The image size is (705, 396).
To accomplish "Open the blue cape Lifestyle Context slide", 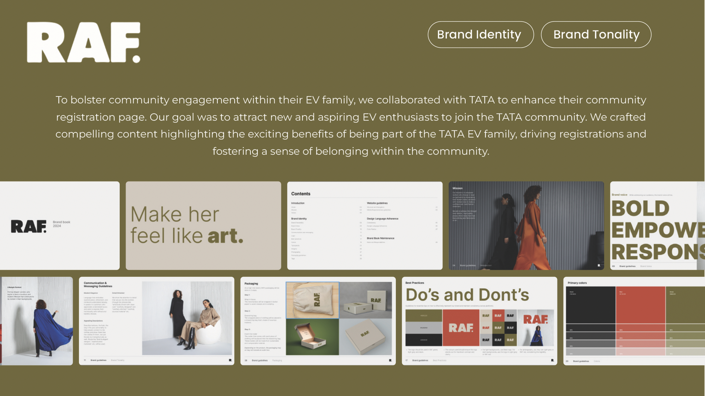I will (37, 320).
